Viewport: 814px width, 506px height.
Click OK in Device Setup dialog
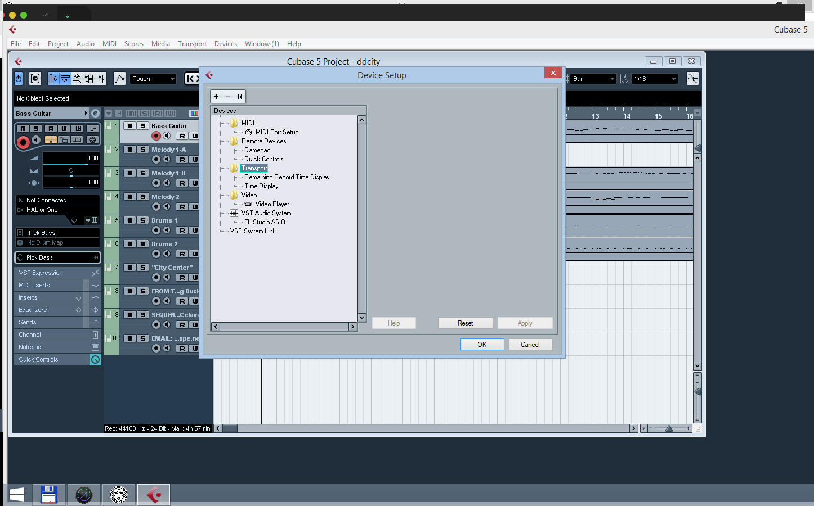tap(482, 345)
